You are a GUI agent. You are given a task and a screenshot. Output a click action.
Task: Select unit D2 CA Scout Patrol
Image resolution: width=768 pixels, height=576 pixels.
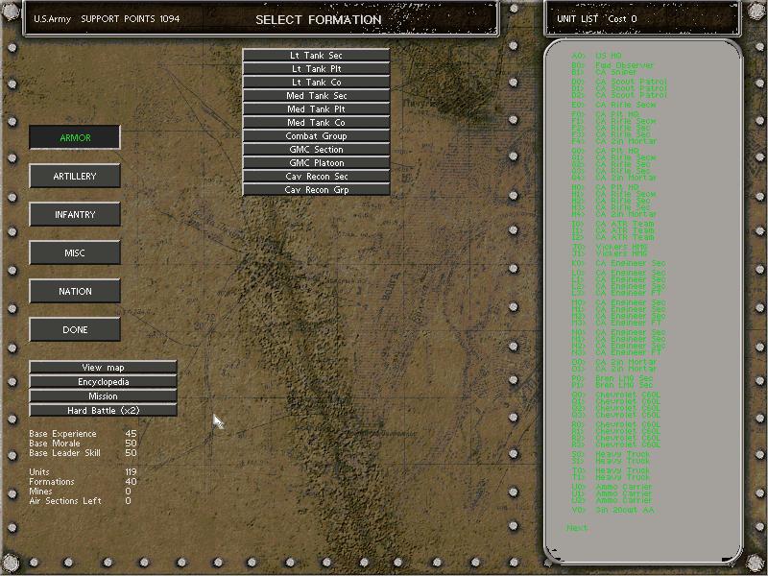click(619, 95)
